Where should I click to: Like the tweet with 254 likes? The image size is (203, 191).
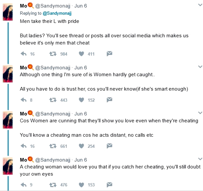(x=81, y=146)
